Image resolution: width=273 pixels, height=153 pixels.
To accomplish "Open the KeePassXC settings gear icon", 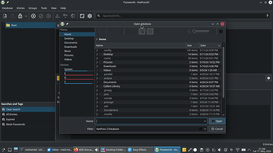I will tap(90, 16).
